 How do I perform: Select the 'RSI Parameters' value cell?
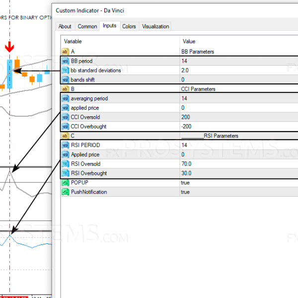[239, 136]
